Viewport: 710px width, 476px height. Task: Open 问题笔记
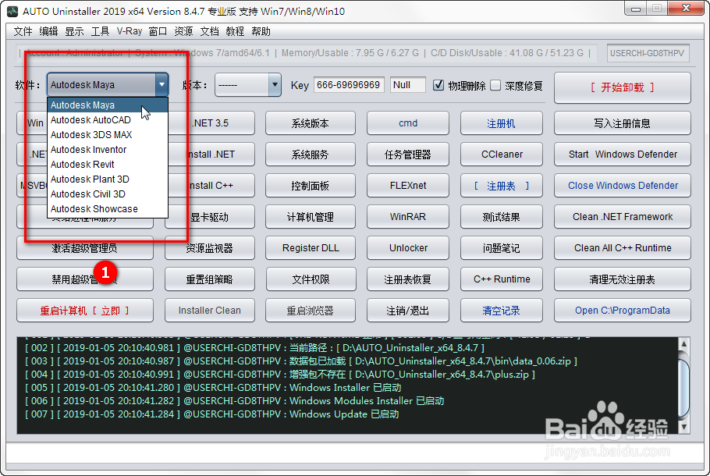point(501,248)
